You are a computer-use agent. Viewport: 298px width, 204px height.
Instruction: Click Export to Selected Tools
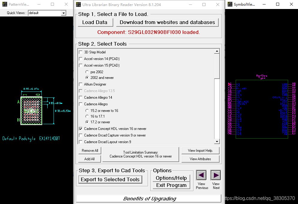110,179
